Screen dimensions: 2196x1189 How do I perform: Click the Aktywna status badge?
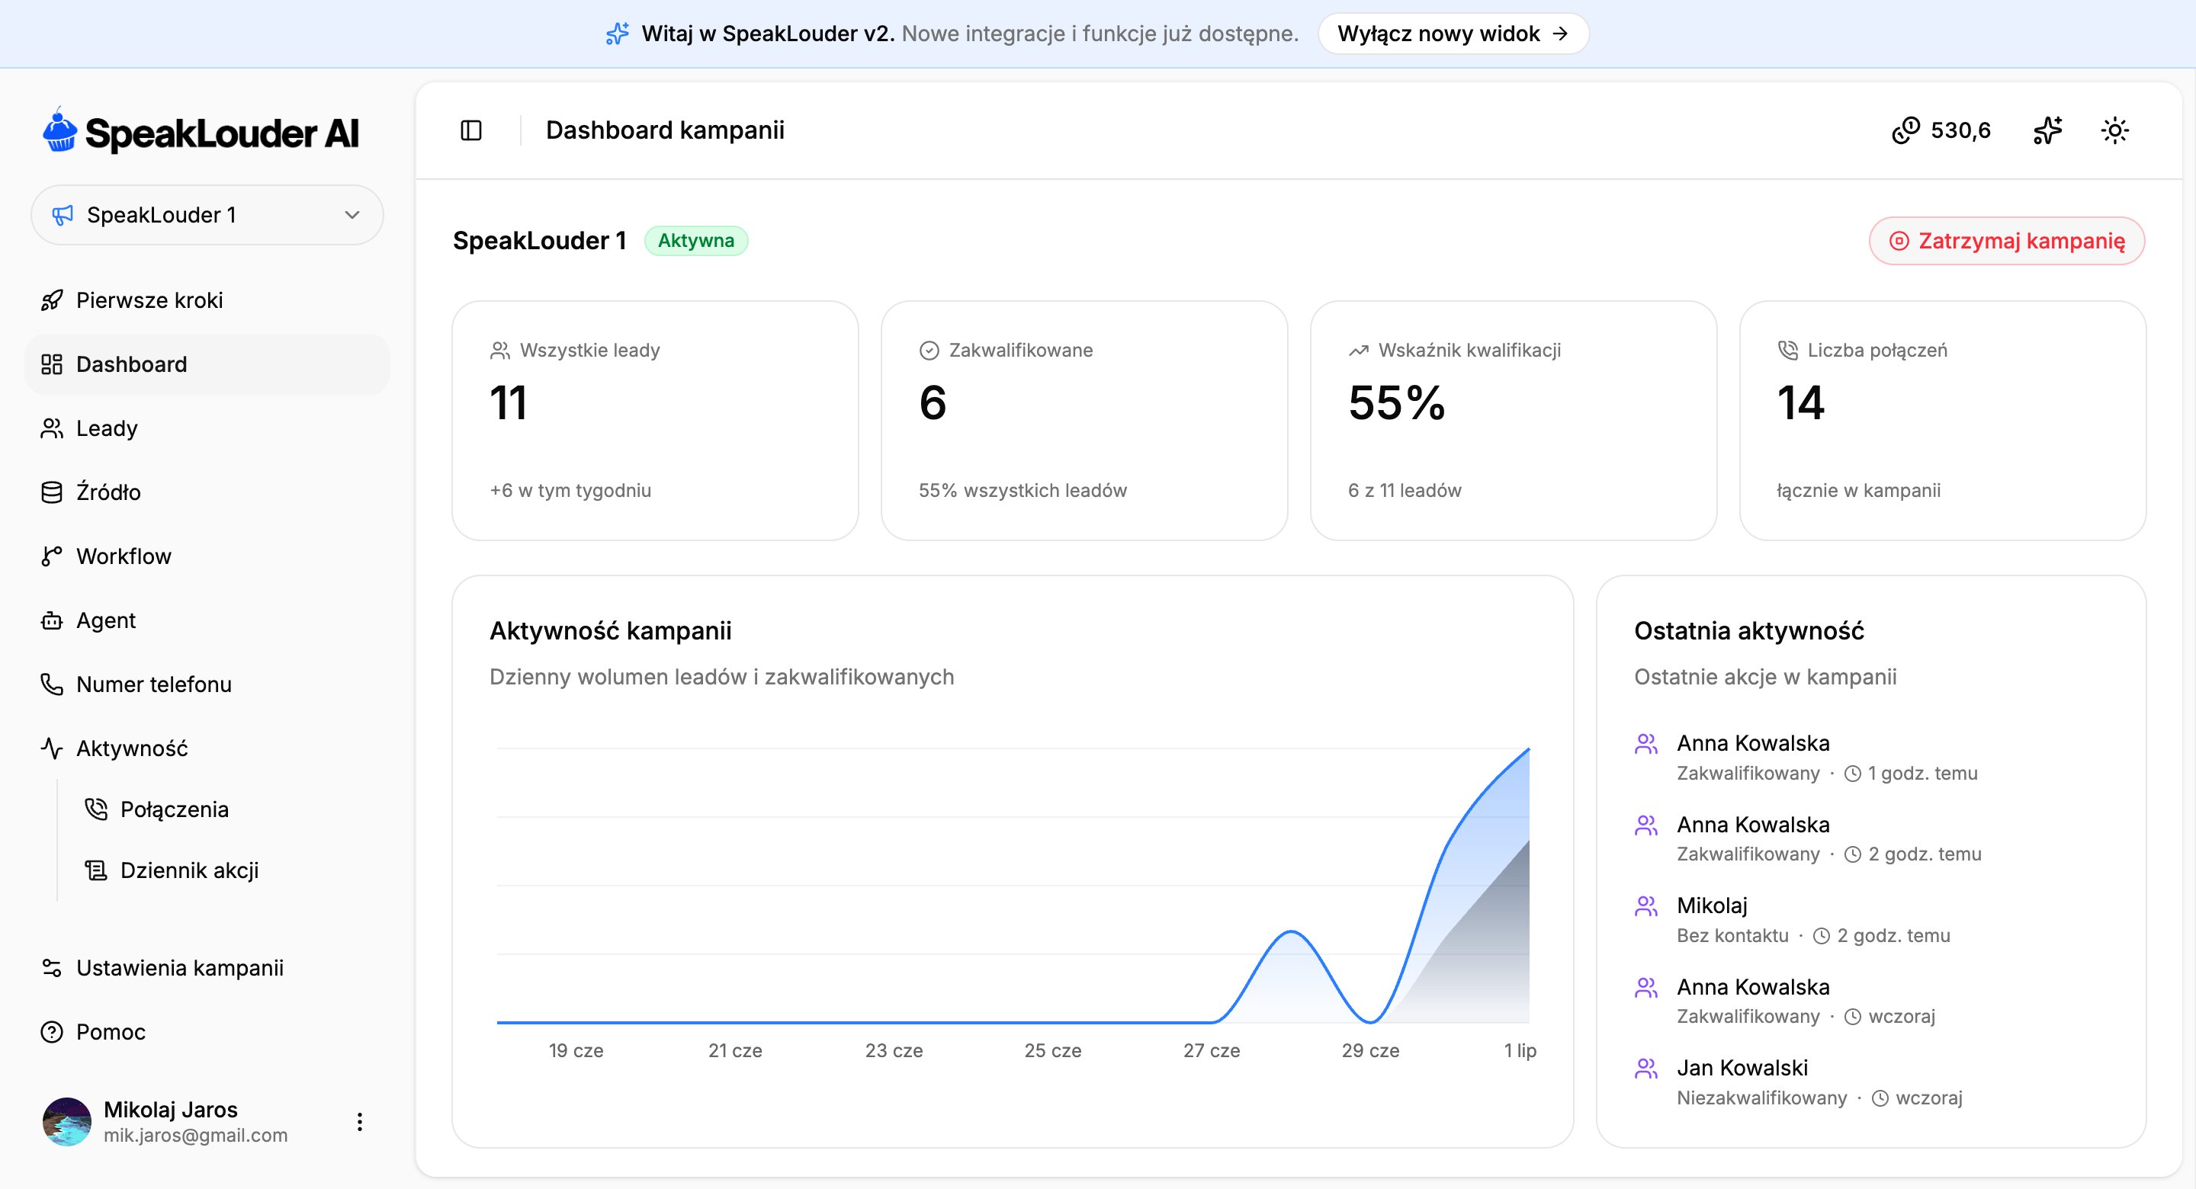point(695,240)
